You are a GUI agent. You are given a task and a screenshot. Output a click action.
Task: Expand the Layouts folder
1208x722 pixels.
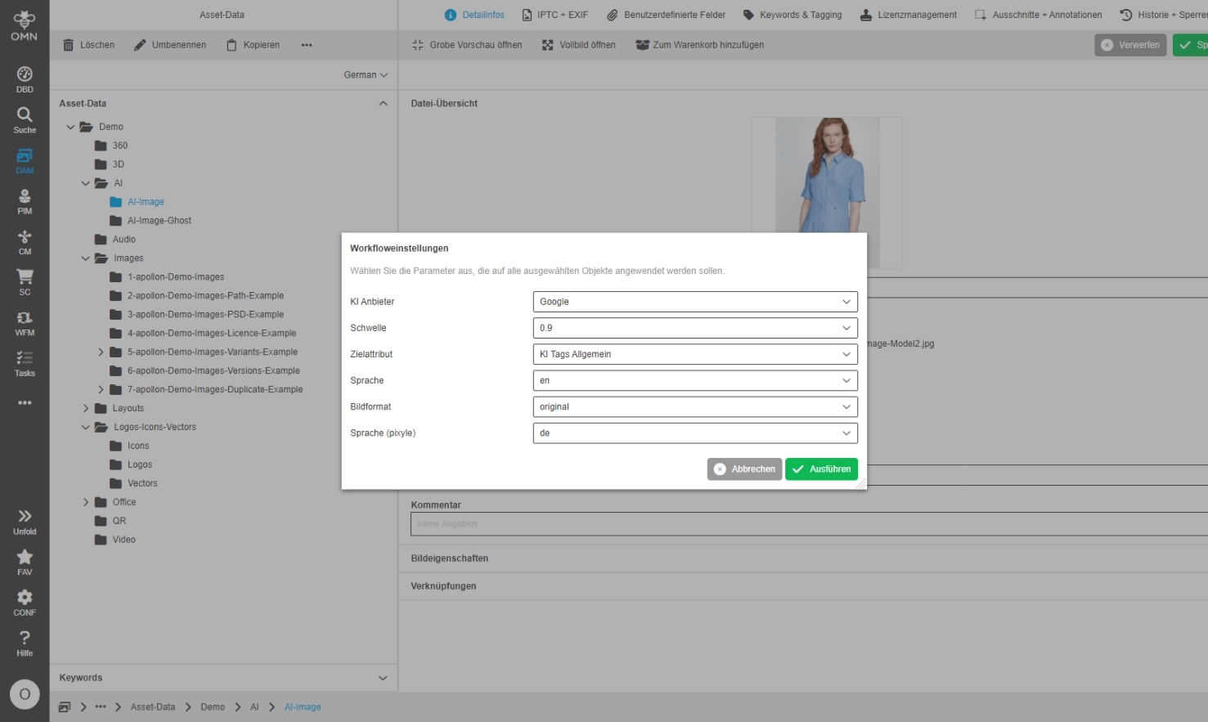pos(86,409)
